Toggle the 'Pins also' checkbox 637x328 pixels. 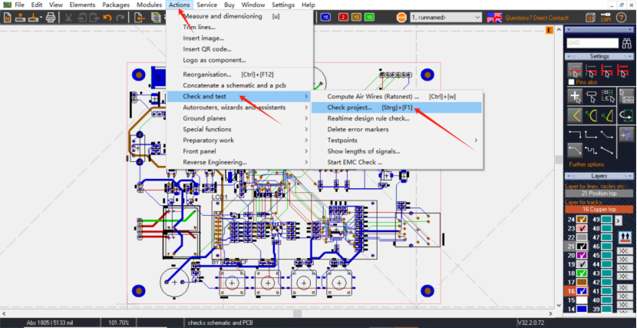tap(572, 82)
